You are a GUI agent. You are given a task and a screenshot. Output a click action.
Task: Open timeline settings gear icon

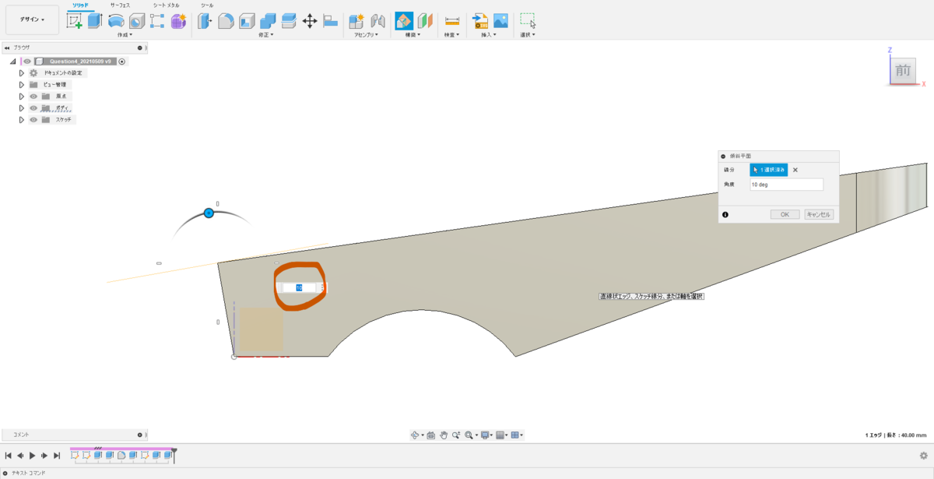coord(924,455)
